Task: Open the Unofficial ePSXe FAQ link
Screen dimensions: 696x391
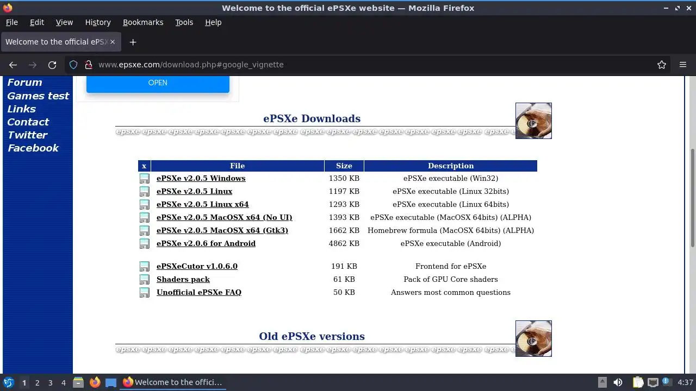Action: [198, 292]
